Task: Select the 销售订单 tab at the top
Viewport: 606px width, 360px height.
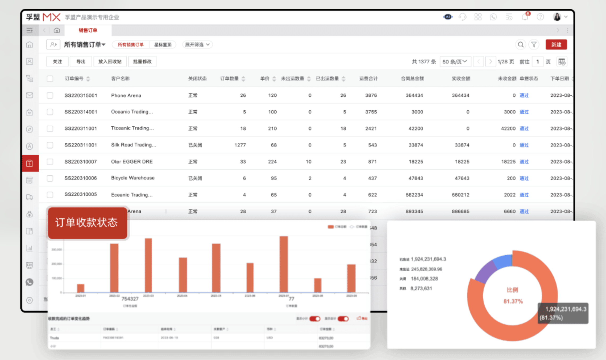Action: [x=88, y=30]
